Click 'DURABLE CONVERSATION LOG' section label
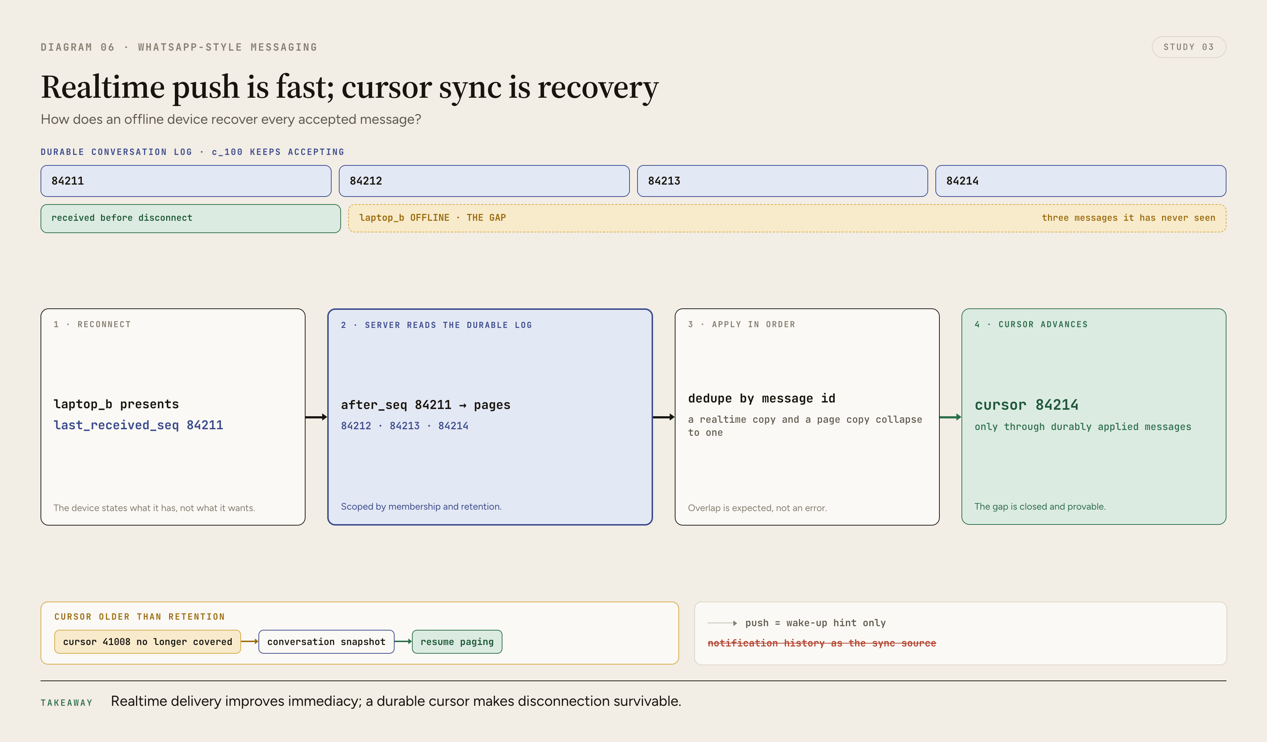1267x742 pixels. (x=193, y=152)
